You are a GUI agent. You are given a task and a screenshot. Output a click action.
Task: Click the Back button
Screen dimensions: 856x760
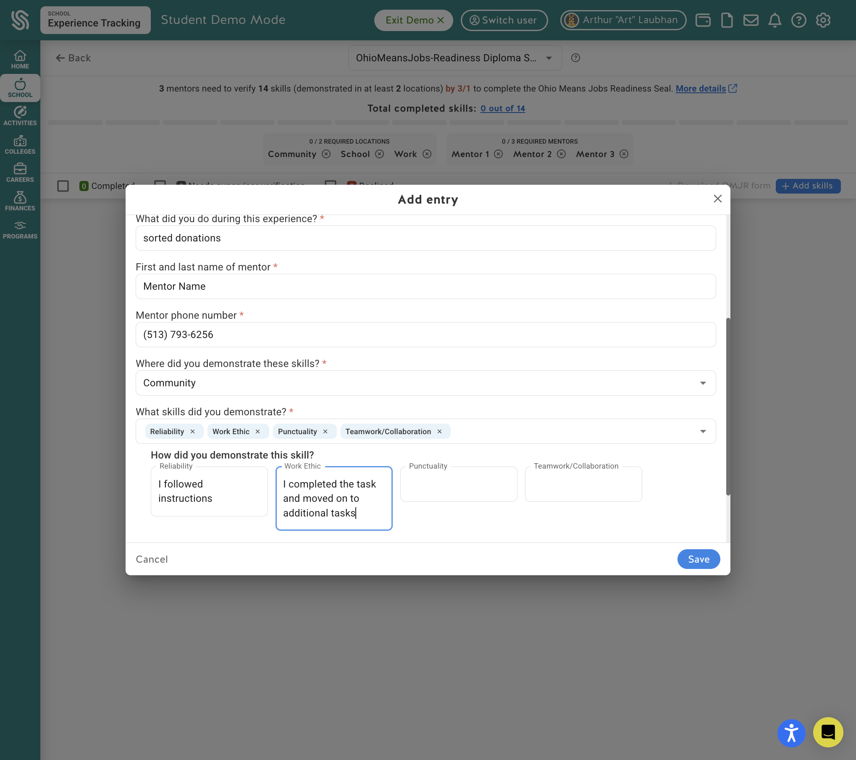pos(73,58)
